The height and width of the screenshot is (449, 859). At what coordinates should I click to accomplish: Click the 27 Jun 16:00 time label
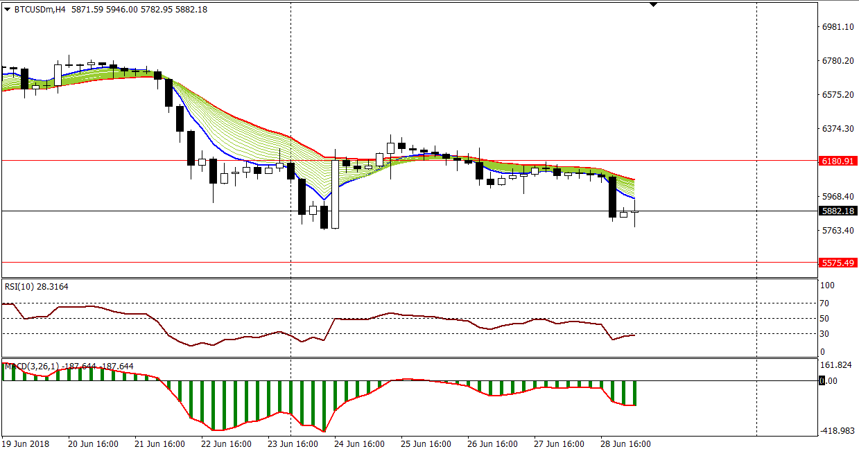559,443
